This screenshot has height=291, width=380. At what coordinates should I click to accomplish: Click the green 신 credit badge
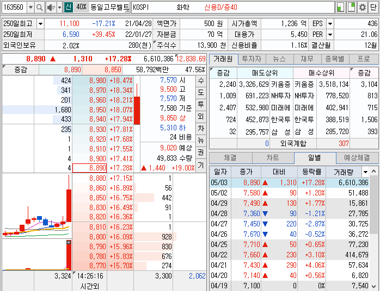(x=69, y=7)
